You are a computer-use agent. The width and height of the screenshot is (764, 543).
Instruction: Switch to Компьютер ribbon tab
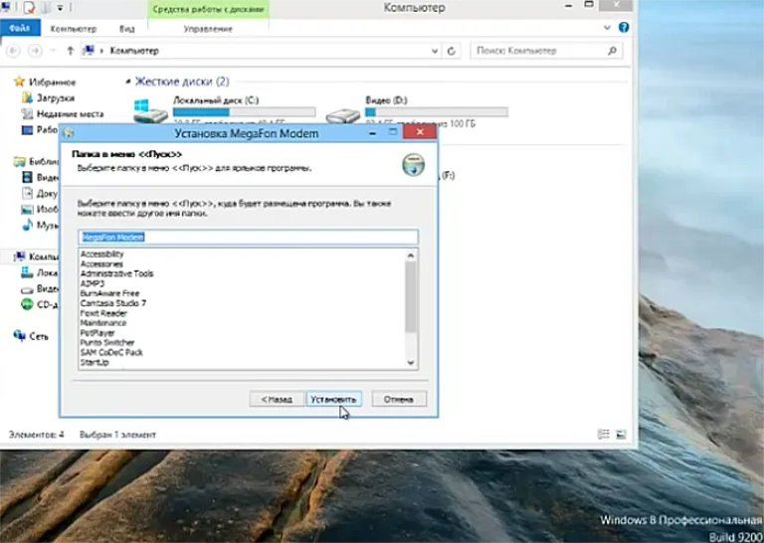pyautogui.click(x=74, y=29)
